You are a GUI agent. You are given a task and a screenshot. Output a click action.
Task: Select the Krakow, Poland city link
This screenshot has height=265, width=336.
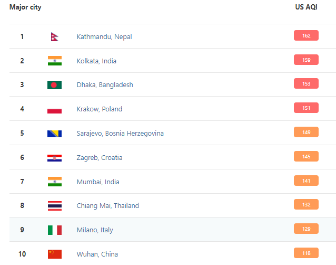(x=99, y=109)
